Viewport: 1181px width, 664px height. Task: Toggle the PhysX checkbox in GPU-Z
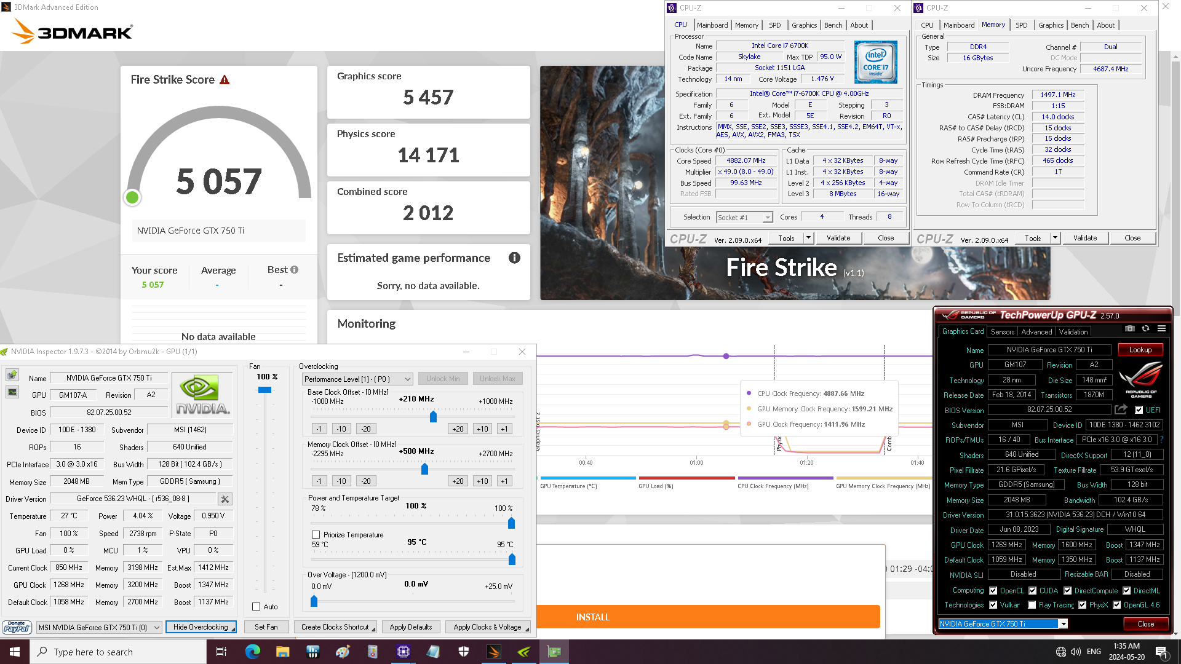pos(1082,605)
